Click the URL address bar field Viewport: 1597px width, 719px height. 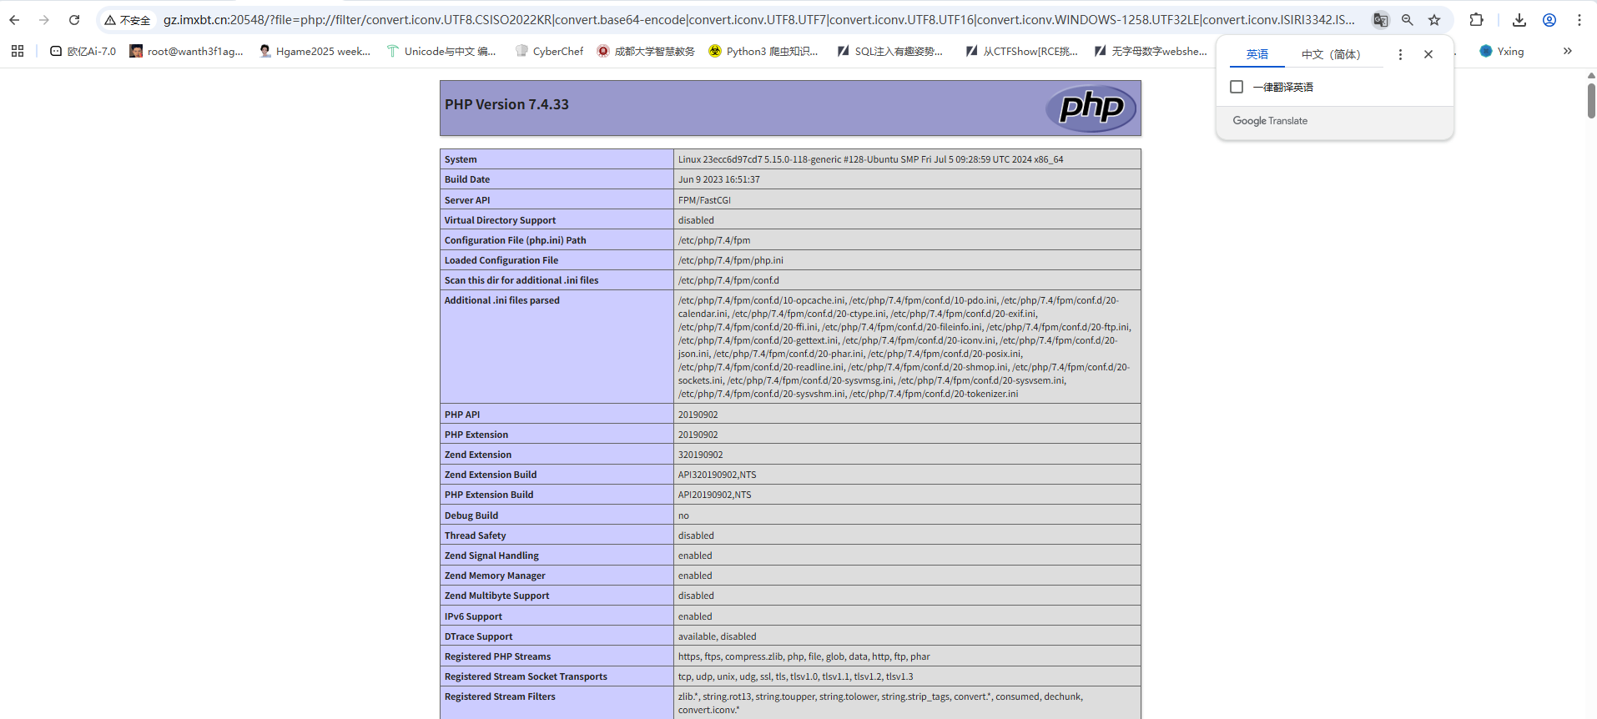point(751,20)
